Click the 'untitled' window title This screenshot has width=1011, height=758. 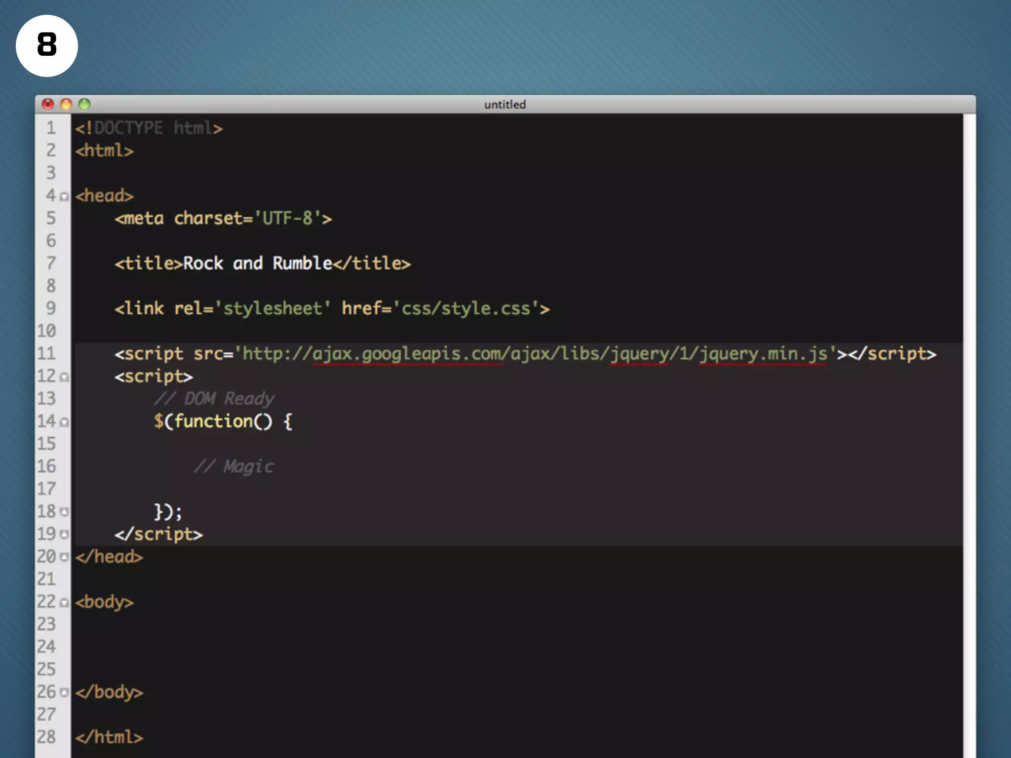(505, 105)
